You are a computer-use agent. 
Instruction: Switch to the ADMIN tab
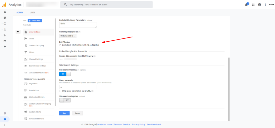[20, 13]
